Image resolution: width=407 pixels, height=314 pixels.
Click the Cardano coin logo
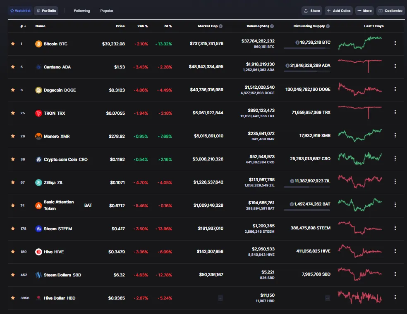tap(38, 67)
